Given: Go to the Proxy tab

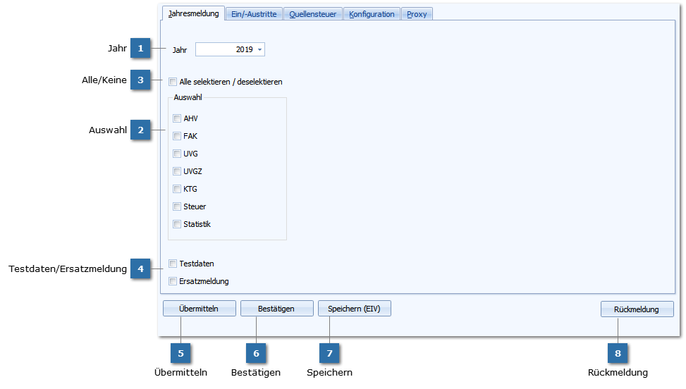Looking at the screenshot, I should 417,14.
